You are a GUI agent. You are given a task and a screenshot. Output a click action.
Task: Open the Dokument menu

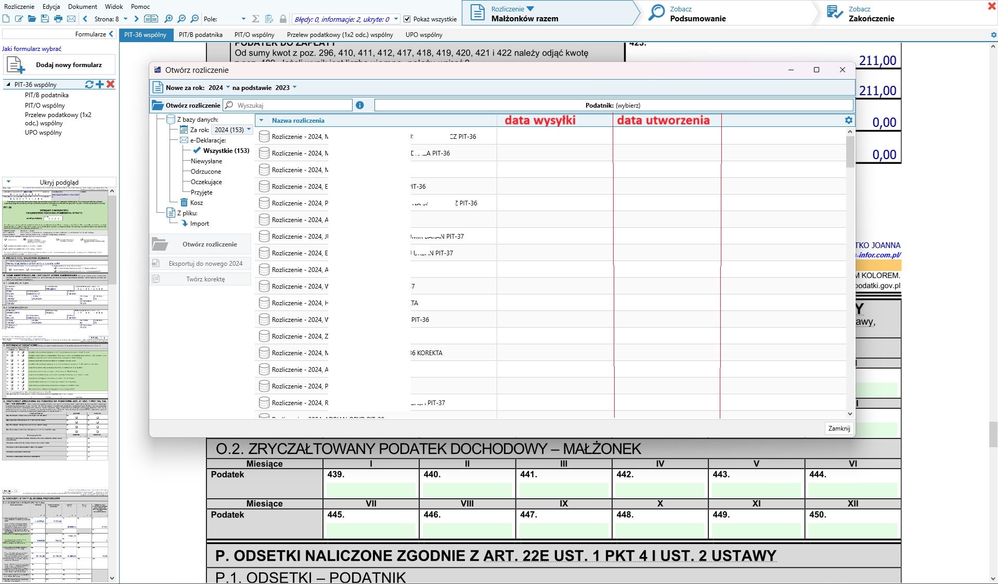(x=82, y=7)
